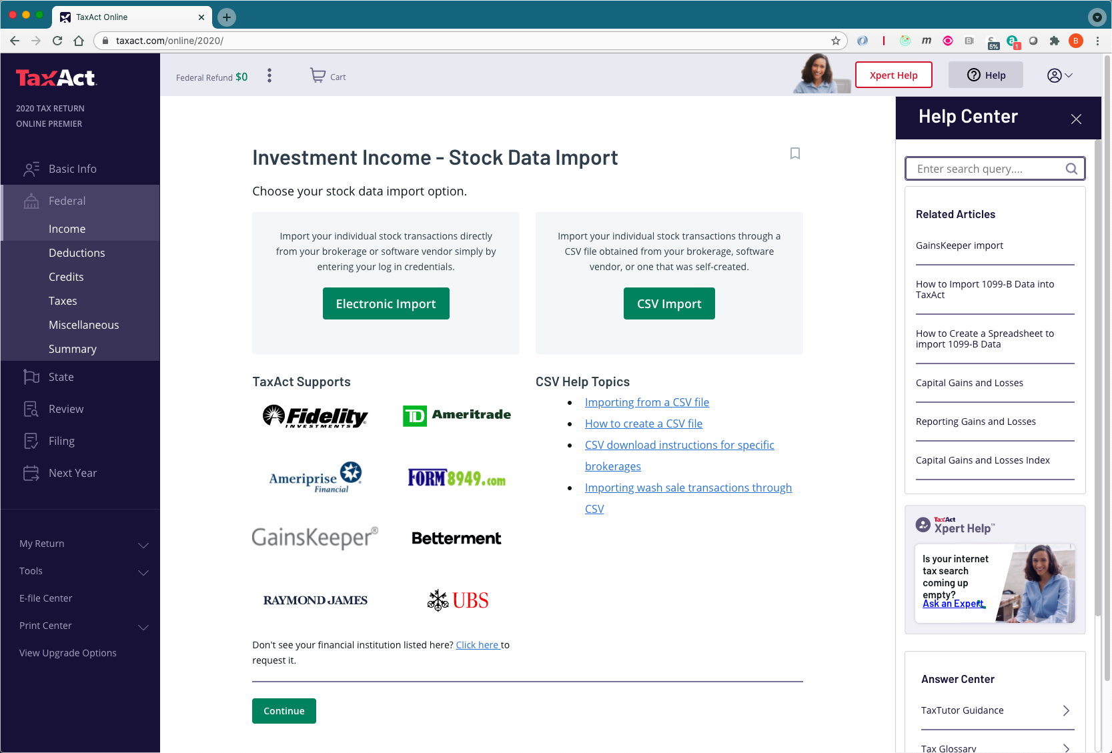Click the Basic Info sidebar icon
Image resolution: width=1112 pixels, height=753 pixels.
[31, 169]
